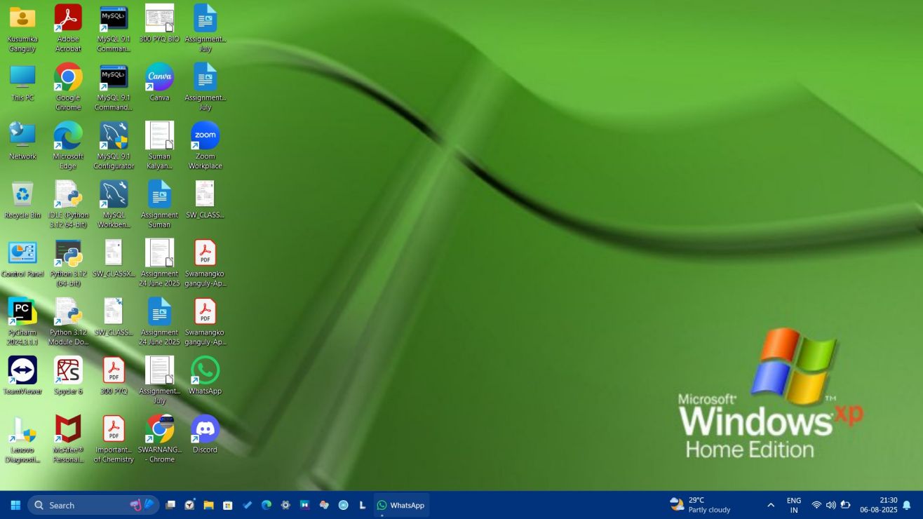Select the Adobe Acrobat desktop icon
Image resolution: width=923 pixels, height=519 pixels.
pyautogui.click(x=68, y=19)
